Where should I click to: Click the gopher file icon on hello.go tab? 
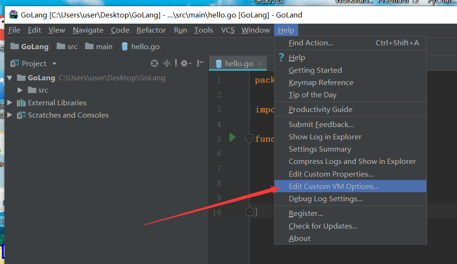click(219, 64)
